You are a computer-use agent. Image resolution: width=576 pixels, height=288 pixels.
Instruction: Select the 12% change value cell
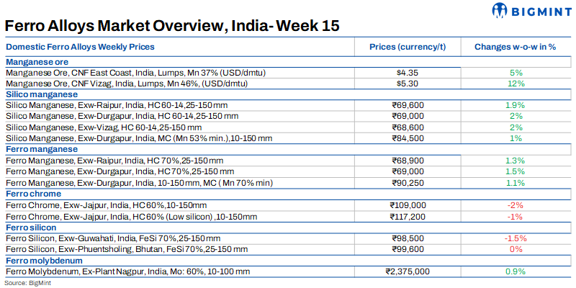click(515, 84)
